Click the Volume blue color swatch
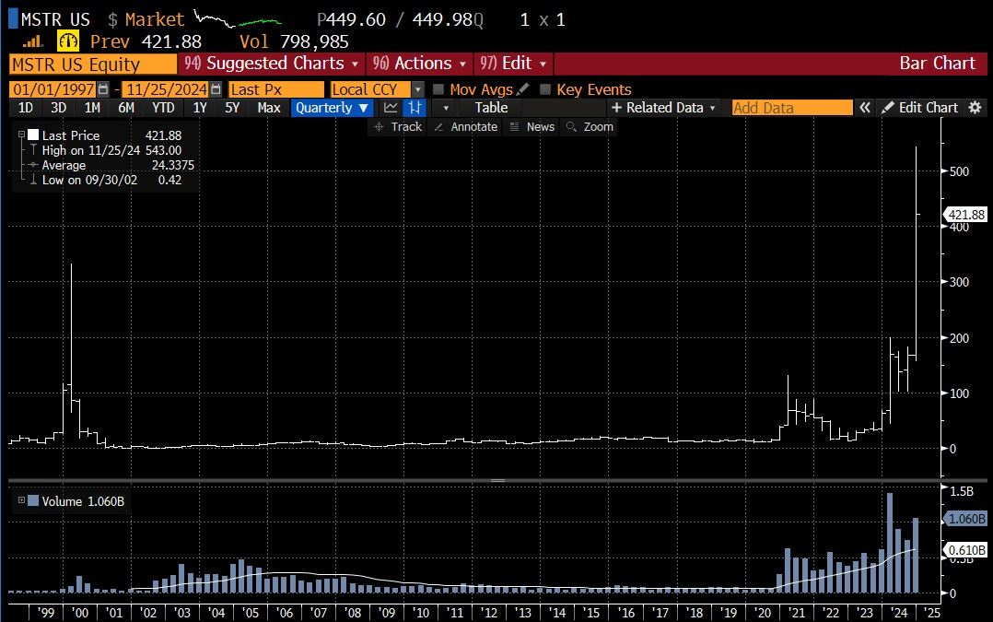The image size is (993, 622). pyautogui.click(x=33, y=500)
